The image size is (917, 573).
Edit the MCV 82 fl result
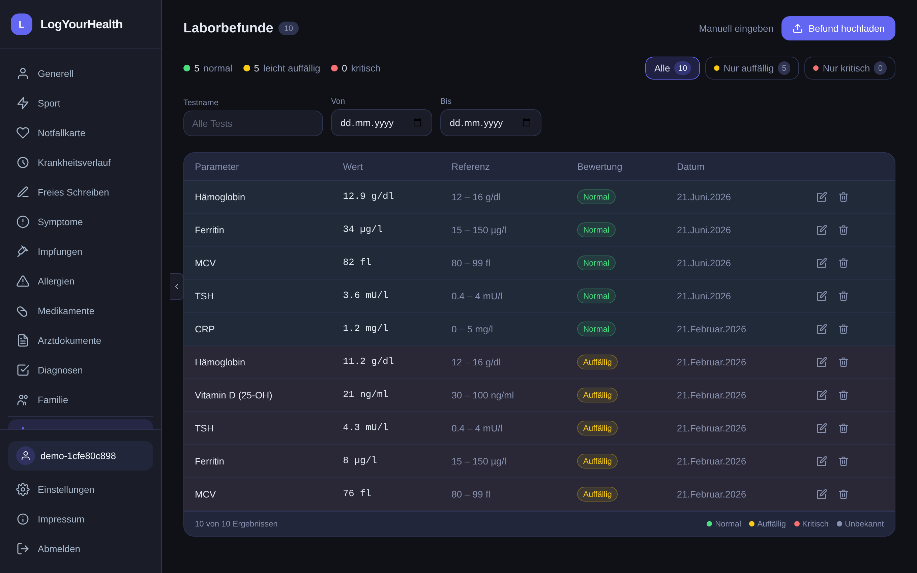click(822, 263)
